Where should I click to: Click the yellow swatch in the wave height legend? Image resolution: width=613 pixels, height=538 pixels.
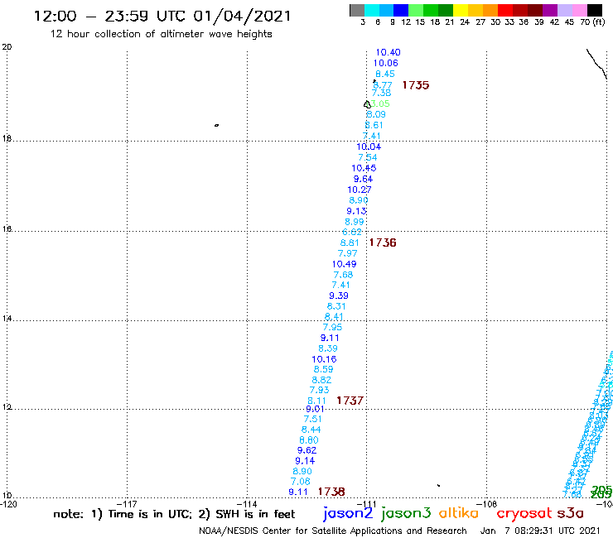coord(461,10)
